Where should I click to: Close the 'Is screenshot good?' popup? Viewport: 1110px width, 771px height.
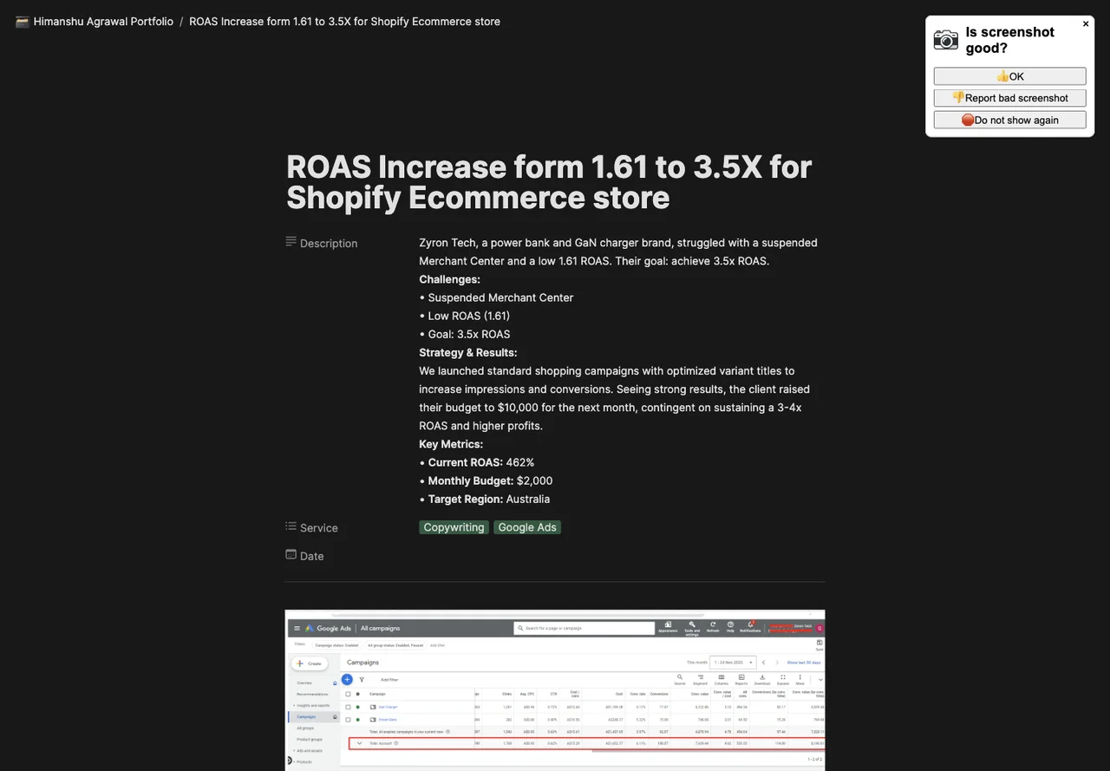(1086, 24)
